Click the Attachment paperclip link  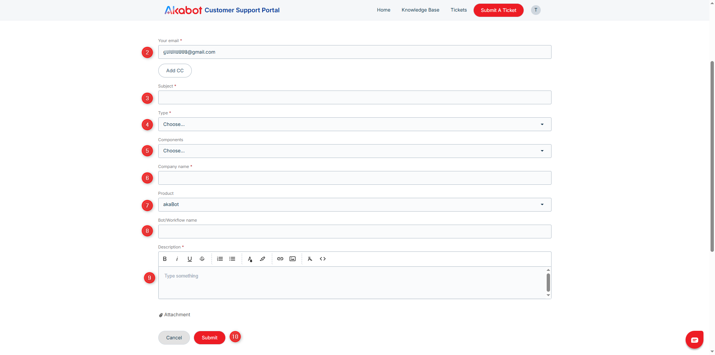pyautogui.click(x=174, y=315)
